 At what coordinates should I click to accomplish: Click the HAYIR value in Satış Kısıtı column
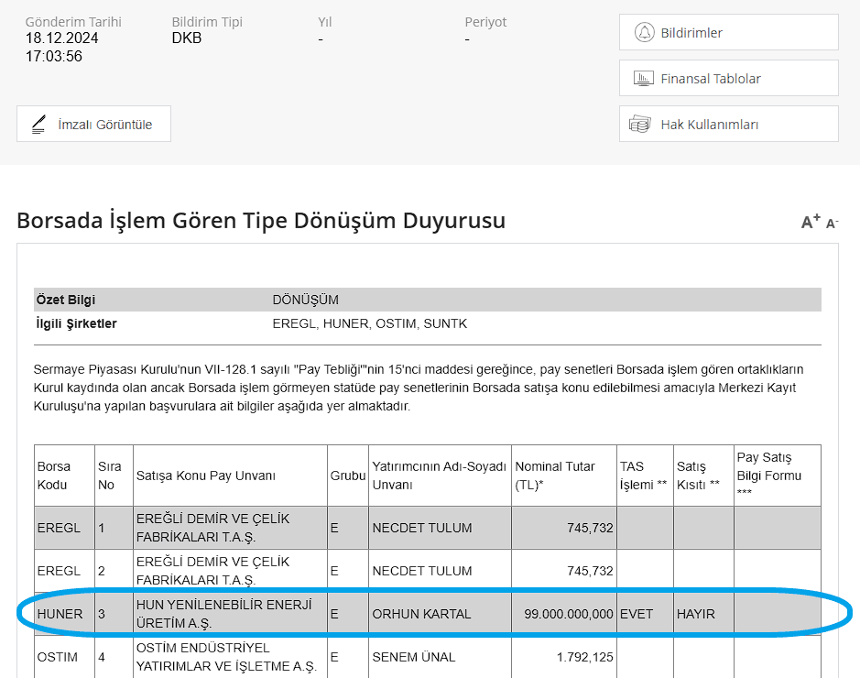695,614
